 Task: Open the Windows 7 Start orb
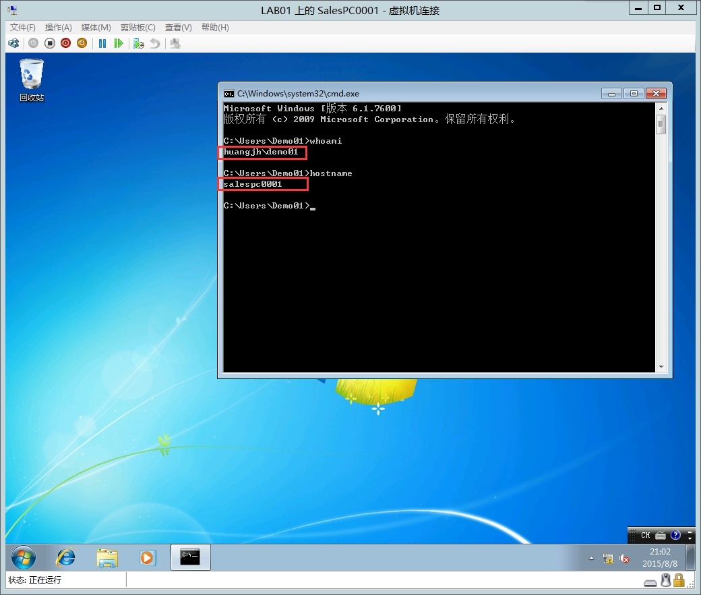coord(23,558)
